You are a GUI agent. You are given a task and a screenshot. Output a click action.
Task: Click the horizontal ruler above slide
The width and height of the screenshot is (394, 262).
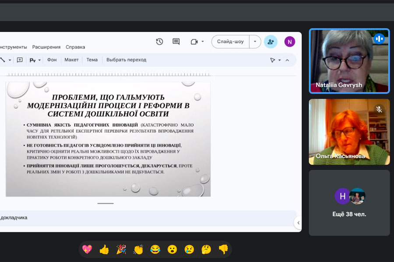tap(108, 75)
